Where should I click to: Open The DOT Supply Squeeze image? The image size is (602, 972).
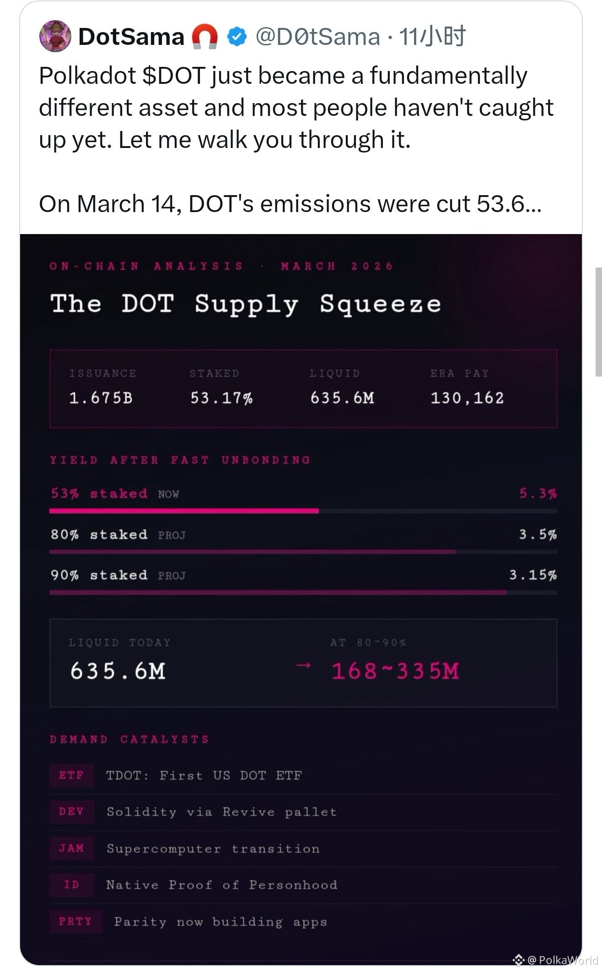[x=301, y=599]
